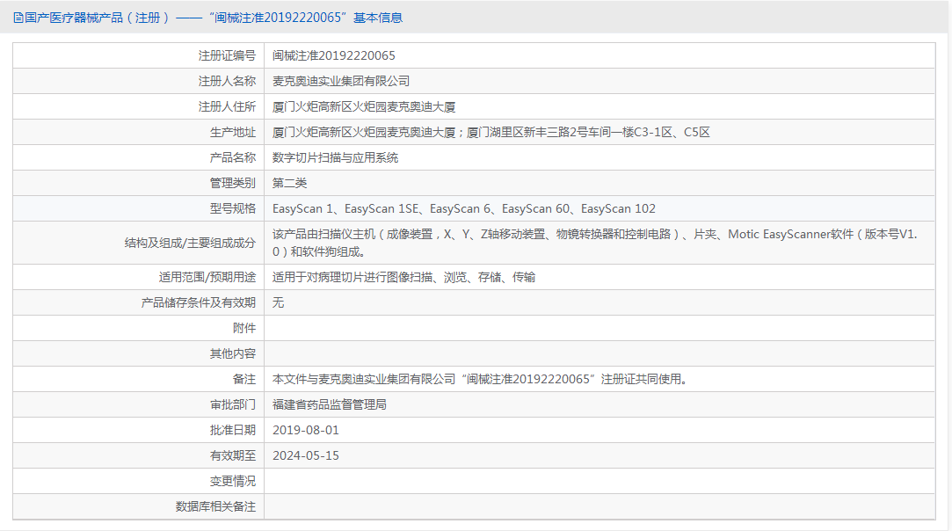Select the value 无 for storage conditions
This screenshot has height=531, width=952.
coord(278,303)
